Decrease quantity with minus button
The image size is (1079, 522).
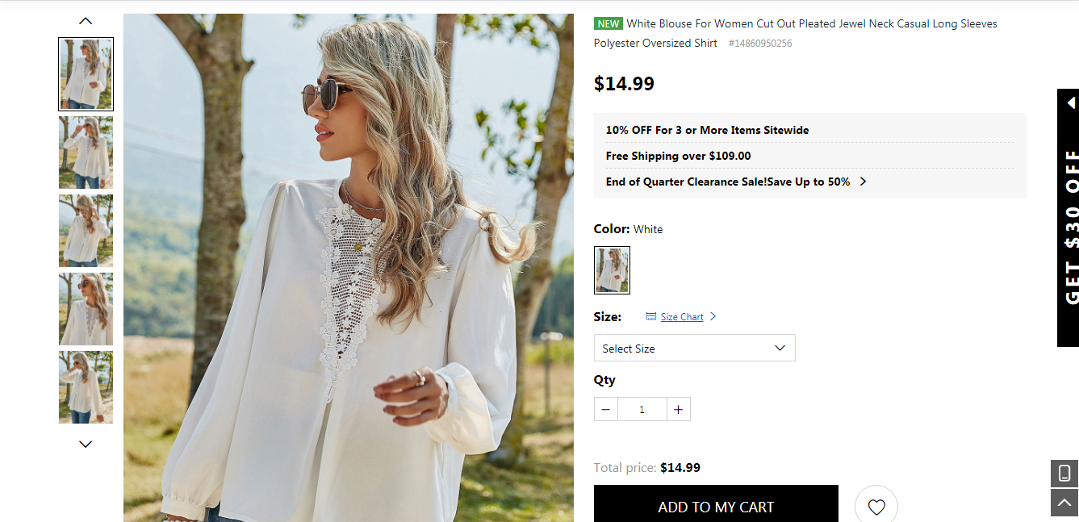pyautogui.click(x=606, y=410)
